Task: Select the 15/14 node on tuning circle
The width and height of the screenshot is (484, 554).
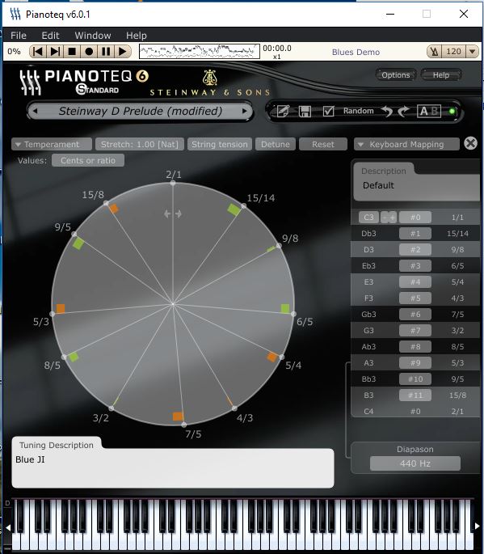Action: (x=243, y=205)
